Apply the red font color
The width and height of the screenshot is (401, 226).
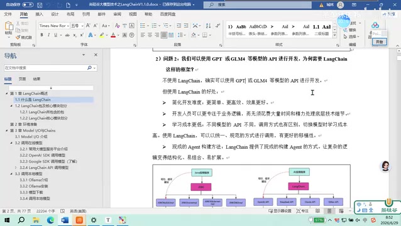click(x=113, y=35)
